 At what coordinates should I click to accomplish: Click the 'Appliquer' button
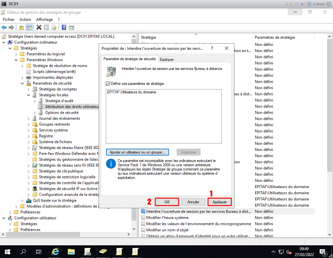(x=219, y=202)
